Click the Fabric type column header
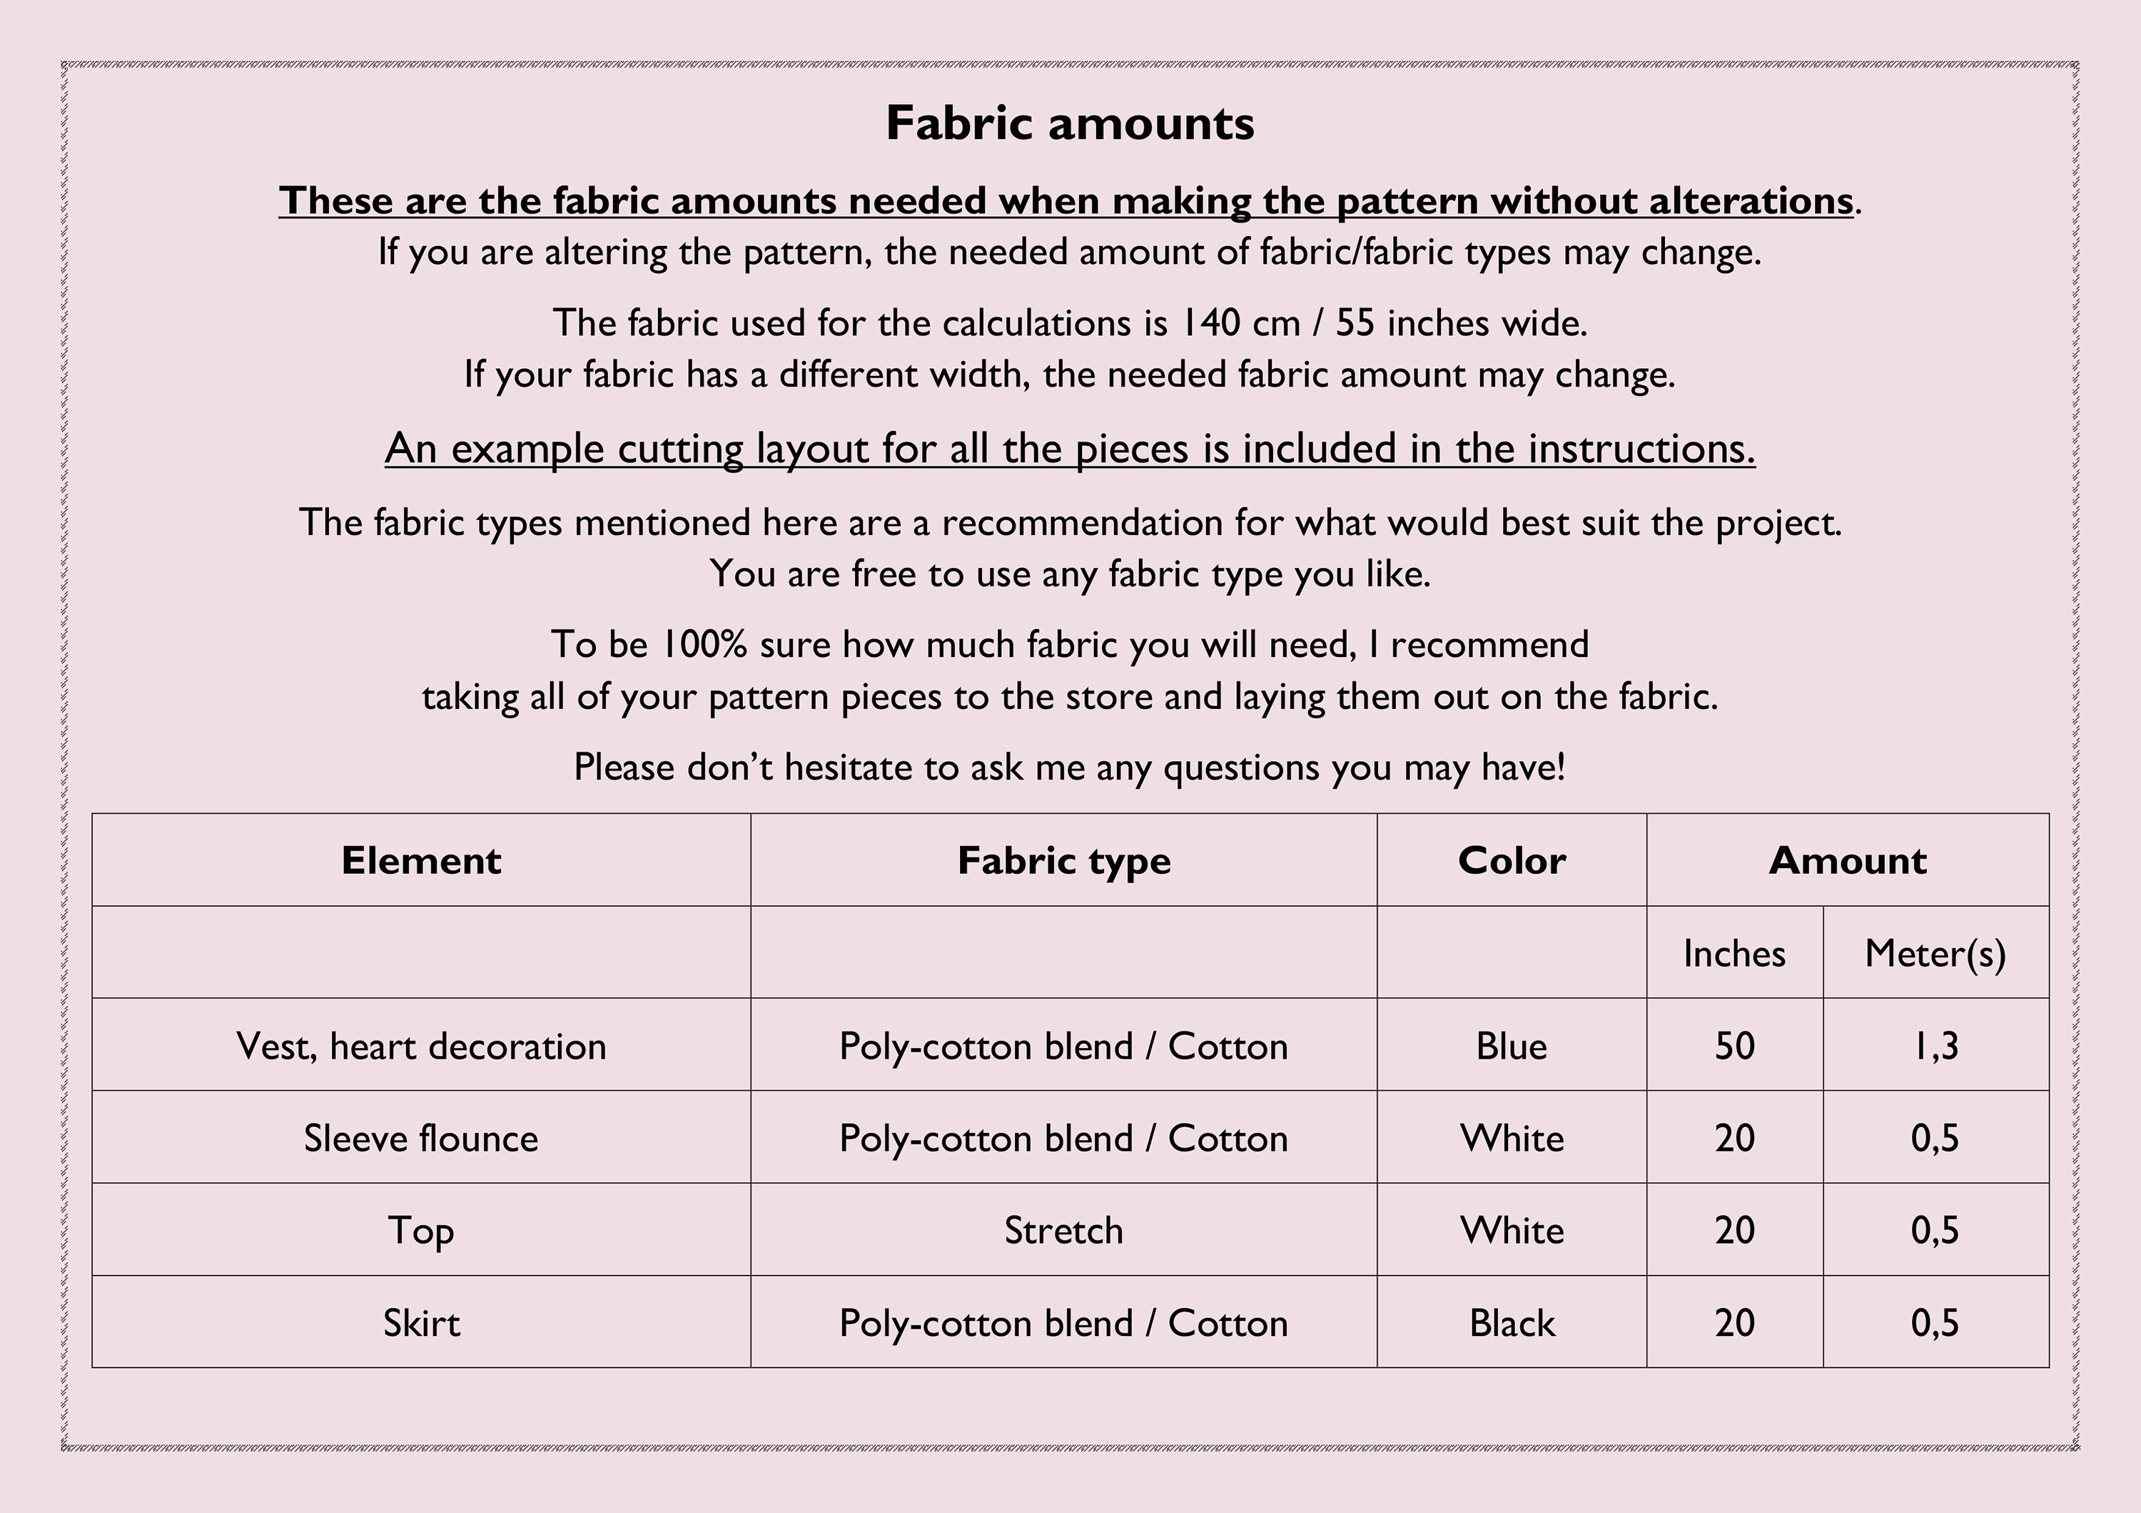 [1064, 860]
